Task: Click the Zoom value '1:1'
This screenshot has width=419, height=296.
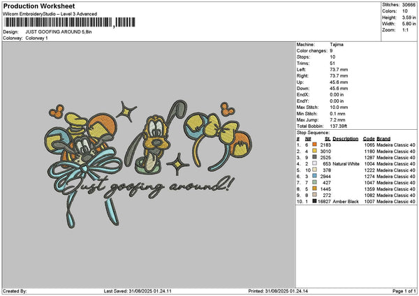Action: click(405, 30)
